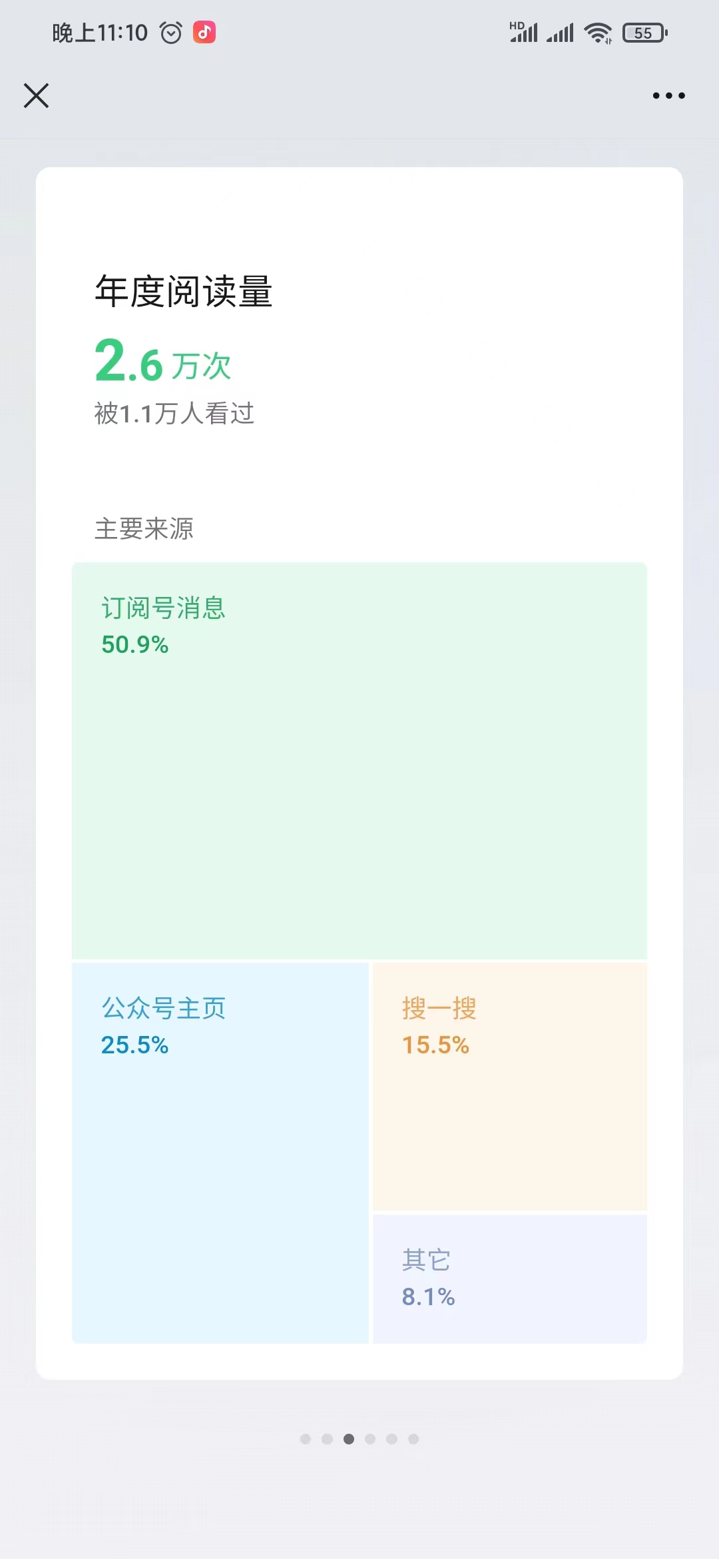Image resolution: width=719 pixels, height=1559 pixels.
Task: Go to the fourth page indicator dot
Action: click(x=370, y=1439)
